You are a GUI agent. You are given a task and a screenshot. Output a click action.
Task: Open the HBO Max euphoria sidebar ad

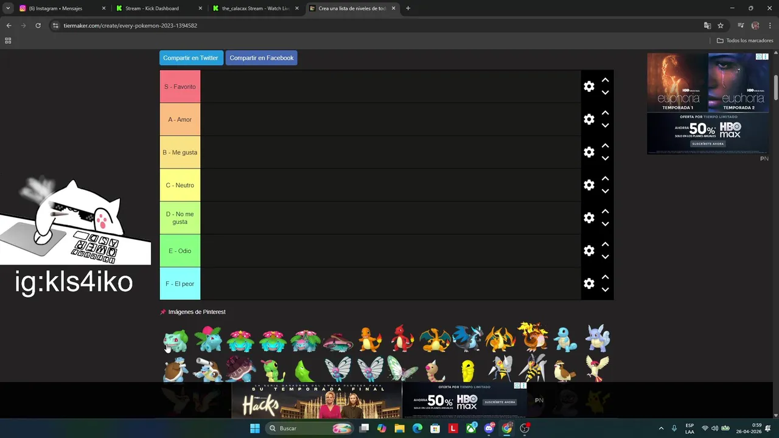pyautogui.click(x=708, y=103)
